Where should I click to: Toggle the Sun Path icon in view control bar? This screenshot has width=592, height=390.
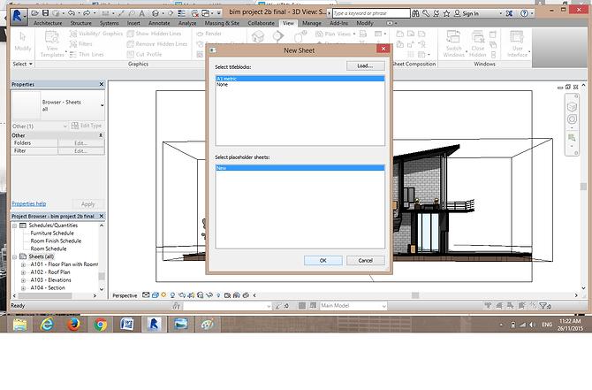(x=163, y=295)
